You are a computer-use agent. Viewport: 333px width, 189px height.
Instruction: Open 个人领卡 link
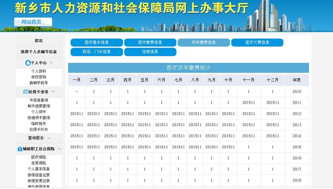point(39,112)
